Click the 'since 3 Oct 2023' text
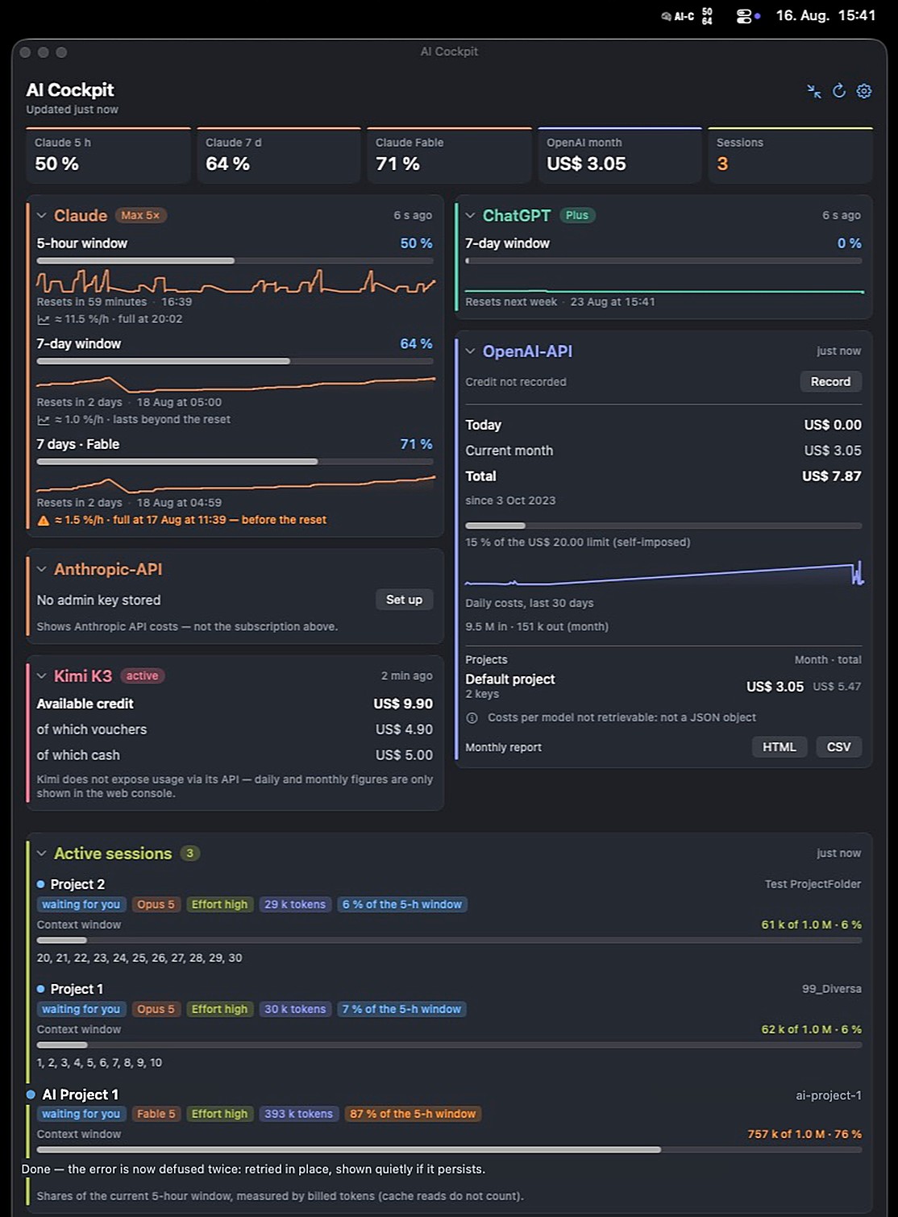The height and width of the screenshot is (1217, 898). (510, 501)
